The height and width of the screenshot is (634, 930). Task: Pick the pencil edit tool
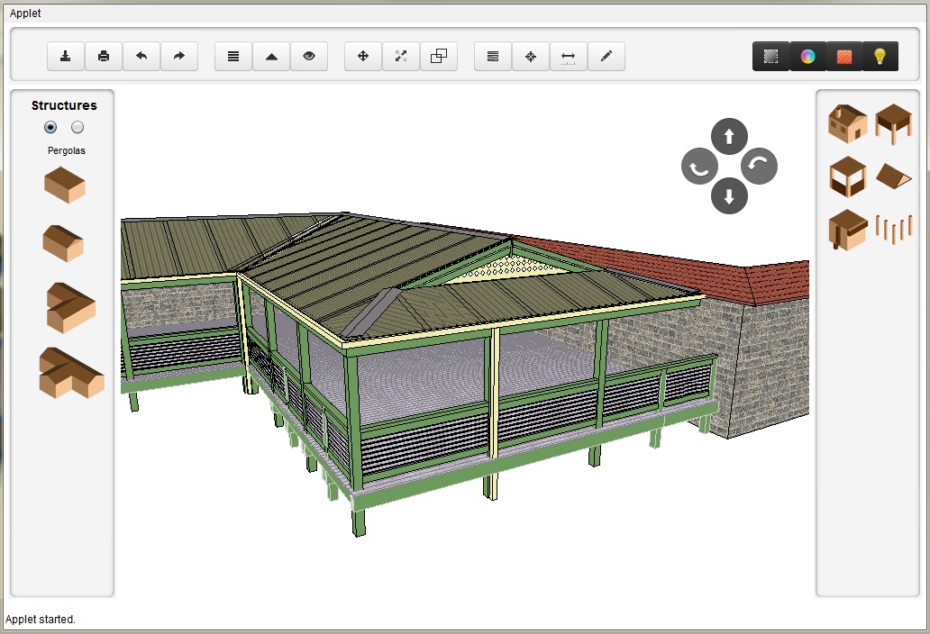click(606, 56)
